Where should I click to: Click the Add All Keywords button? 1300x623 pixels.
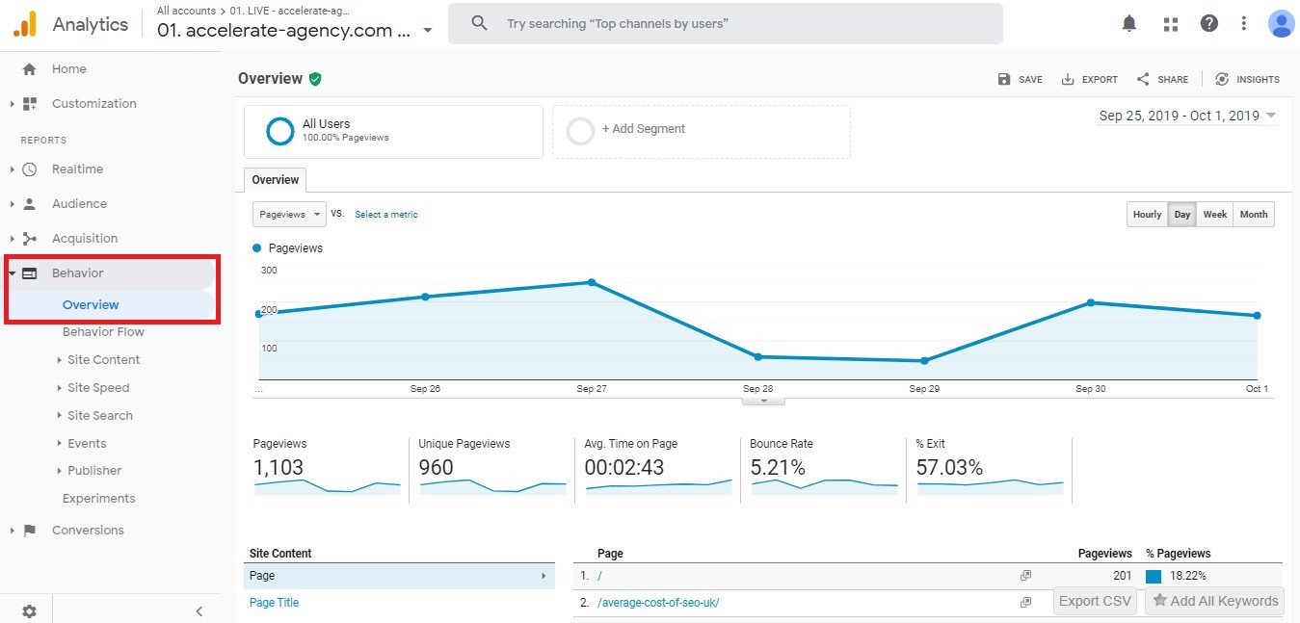[x=1214, y=601]
